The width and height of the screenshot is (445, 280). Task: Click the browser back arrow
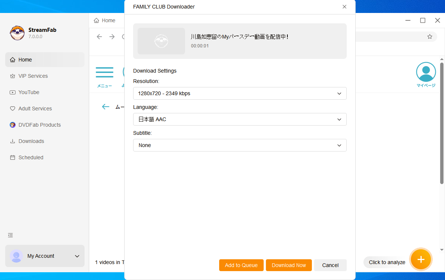(99, 36)
